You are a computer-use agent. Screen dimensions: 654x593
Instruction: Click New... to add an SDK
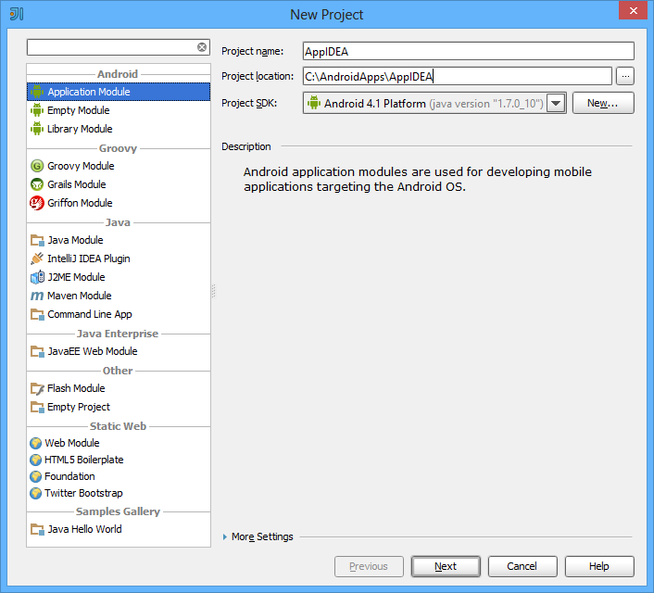tap(603, 103)
